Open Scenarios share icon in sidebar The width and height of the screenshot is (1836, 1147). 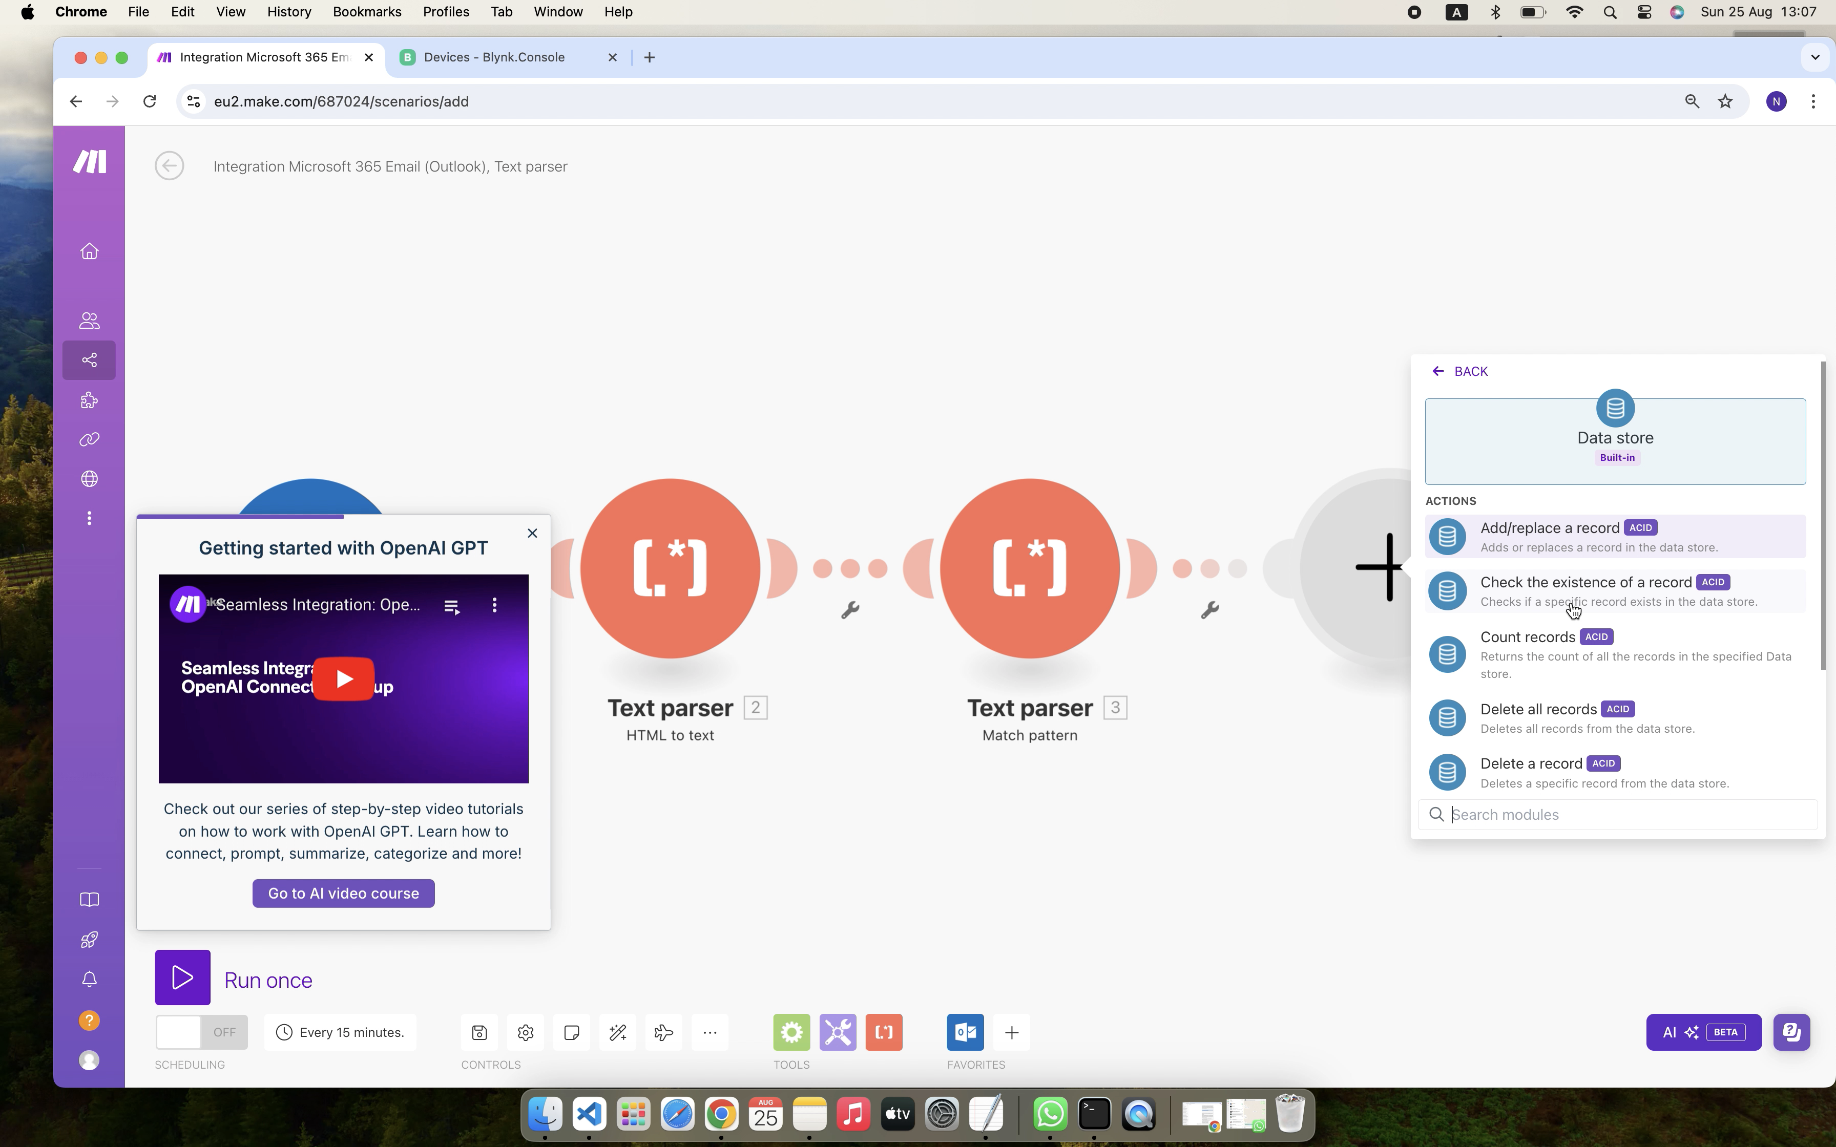(90, 359)
